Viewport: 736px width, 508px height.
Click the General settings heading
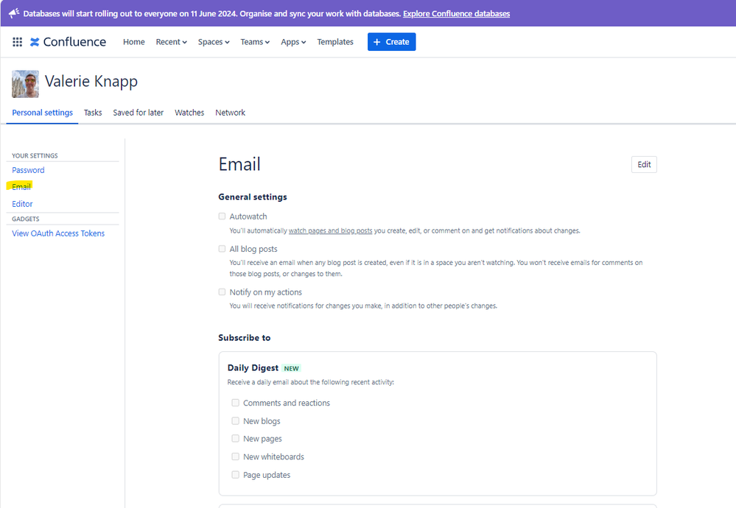(x=253, y=197)
